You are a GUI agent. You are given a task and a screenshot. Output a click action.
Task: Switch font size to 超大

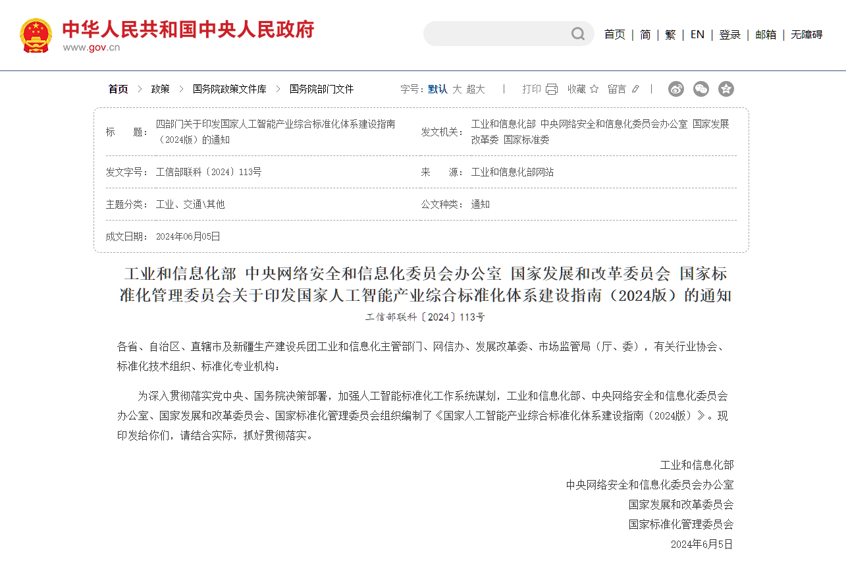(475, 89)
